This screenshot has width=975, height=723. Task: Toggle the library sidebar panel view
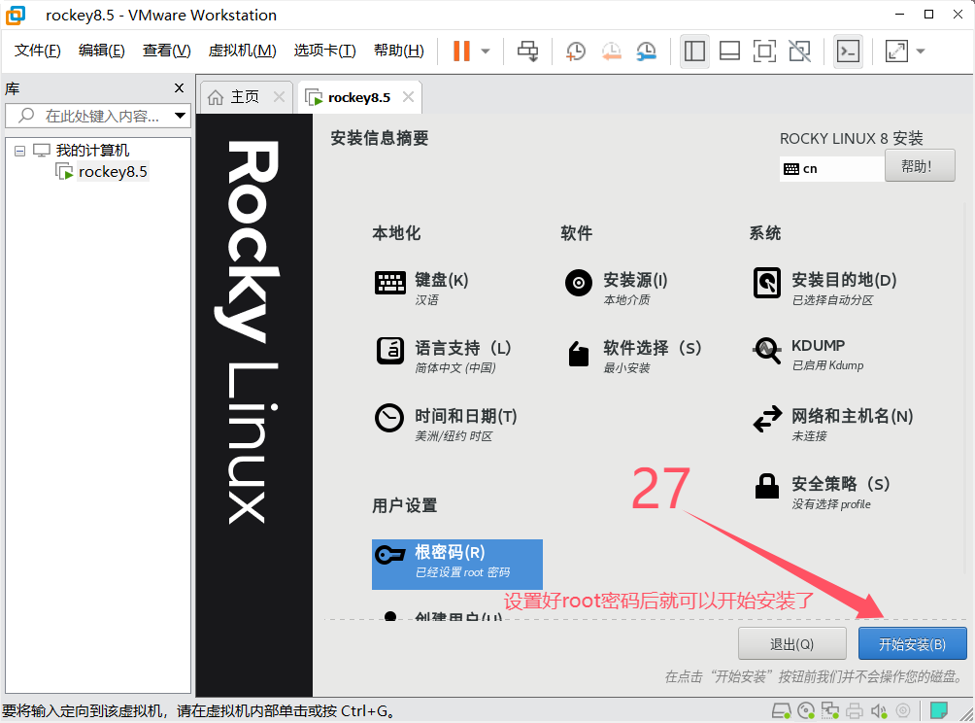coord(694,52)
